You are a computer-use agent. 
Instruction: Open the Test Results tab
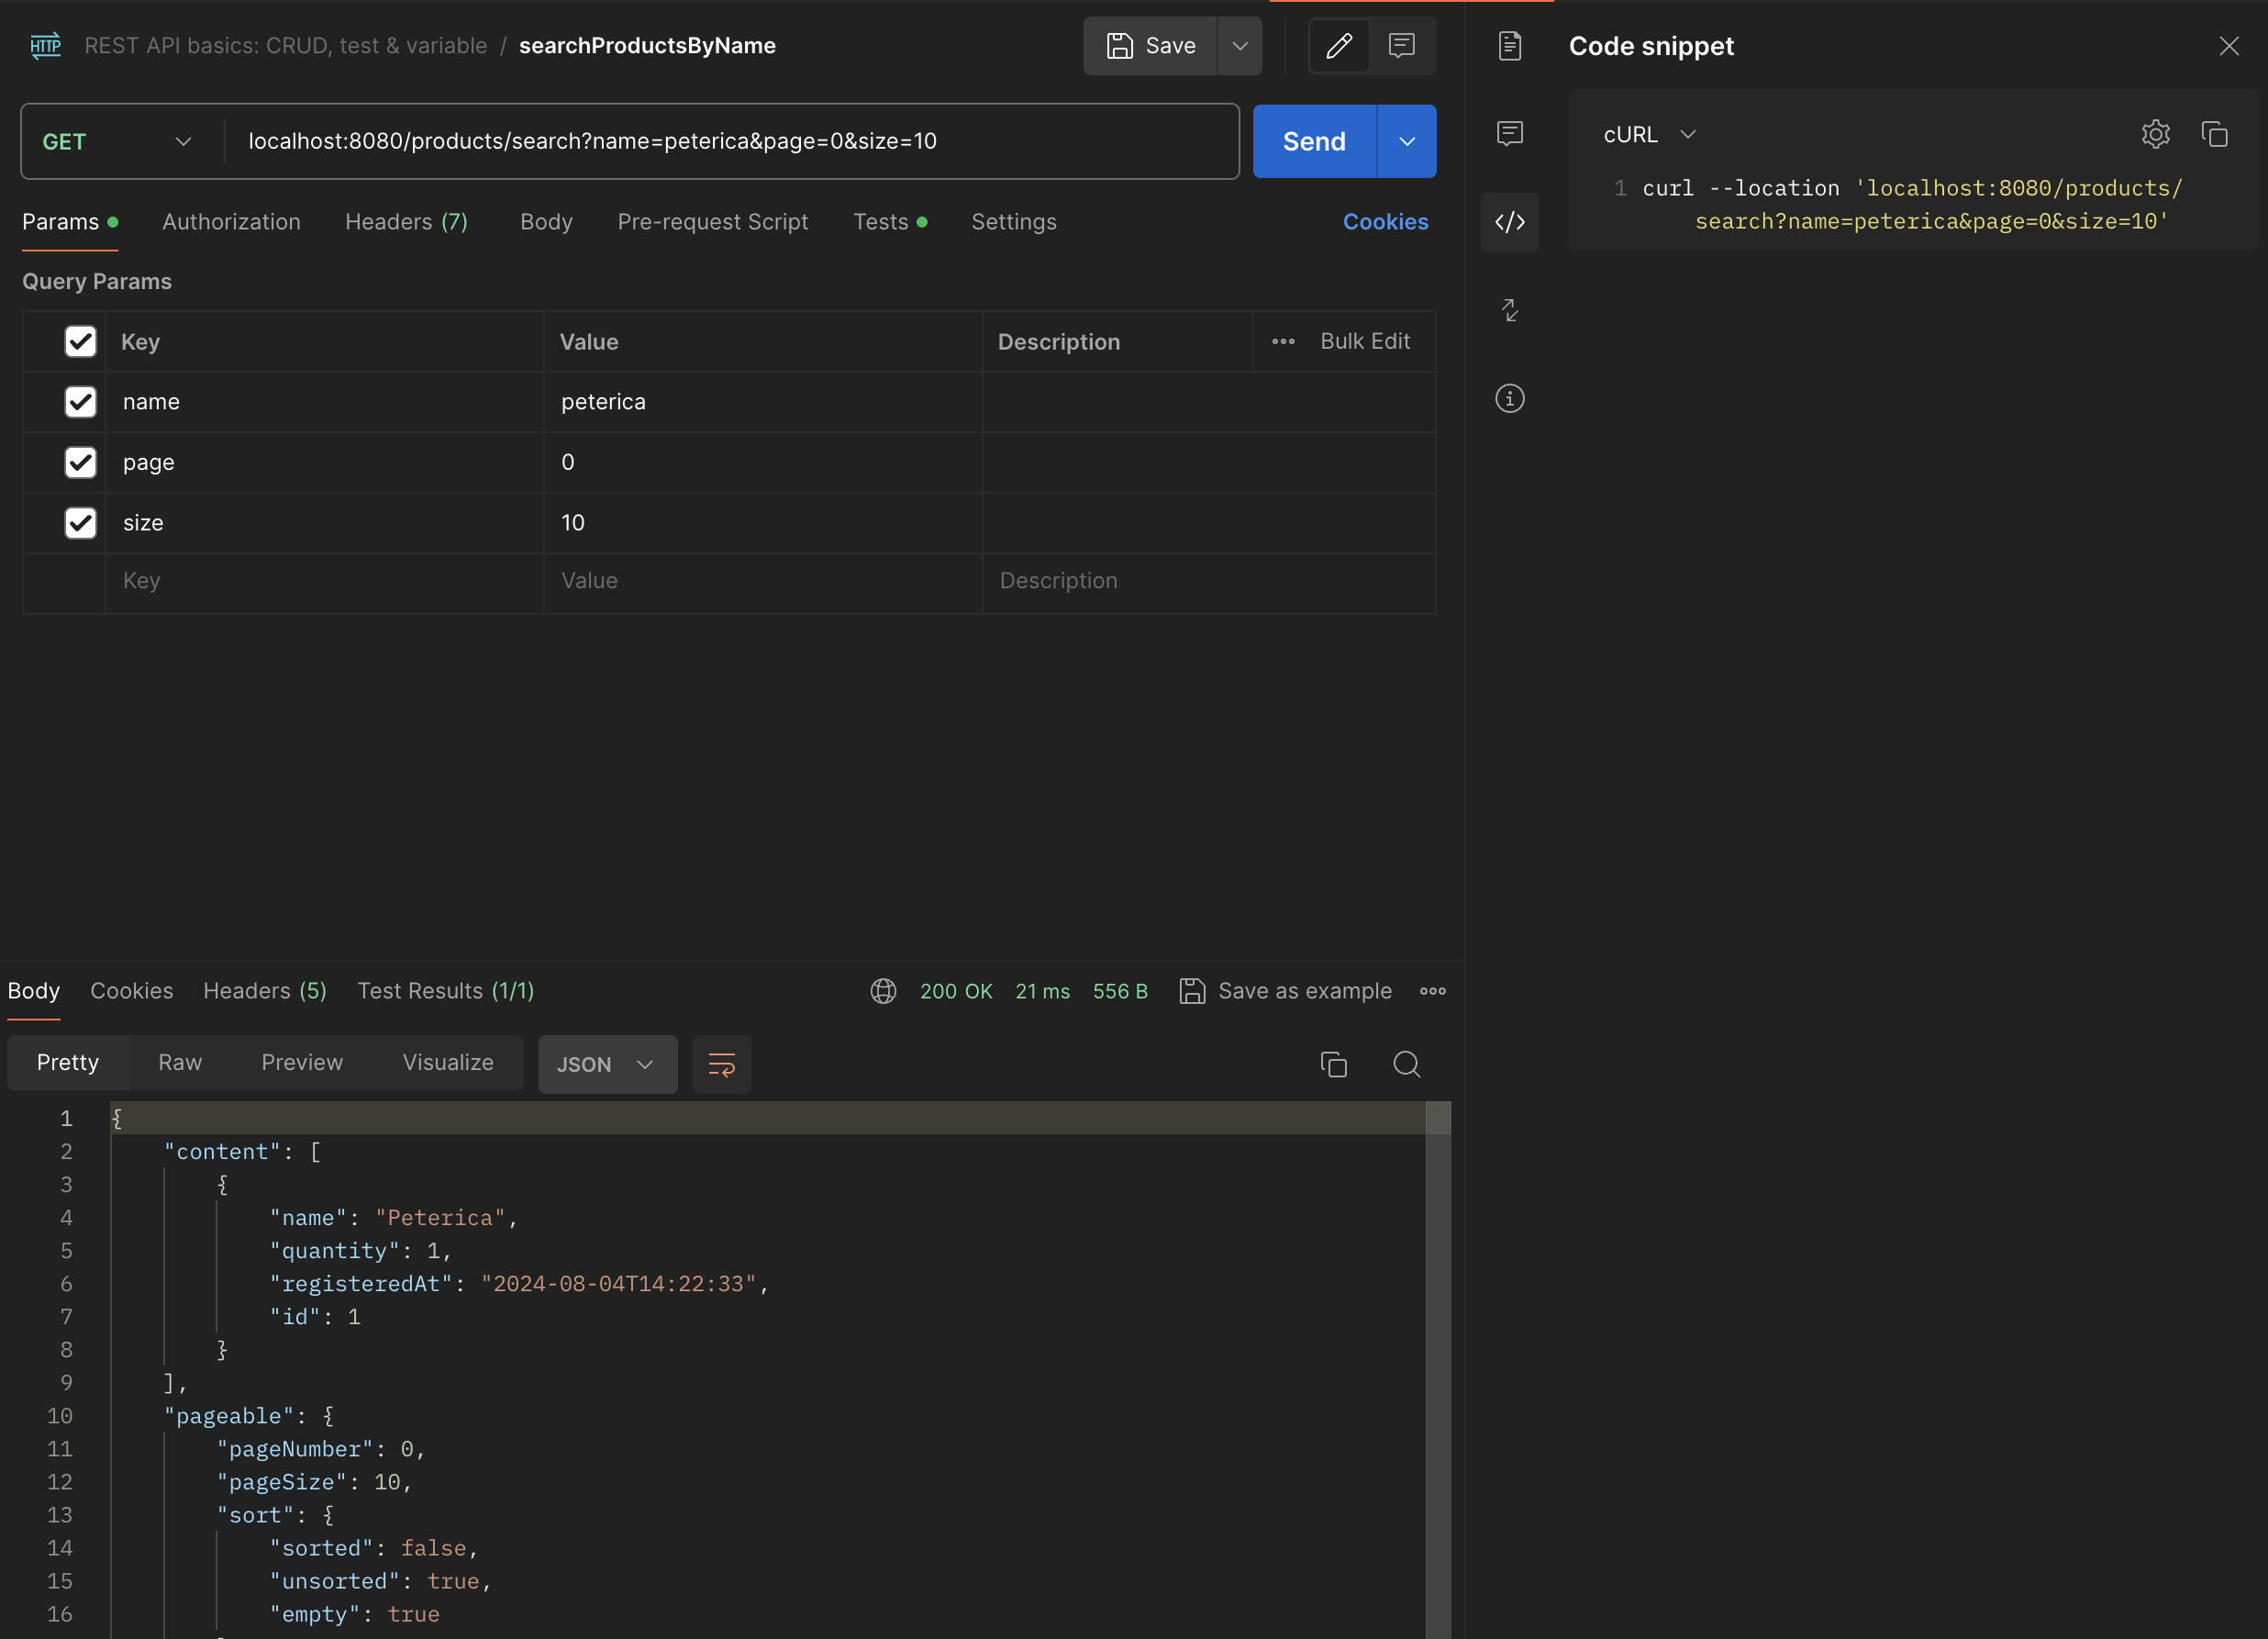pos(445,991)
